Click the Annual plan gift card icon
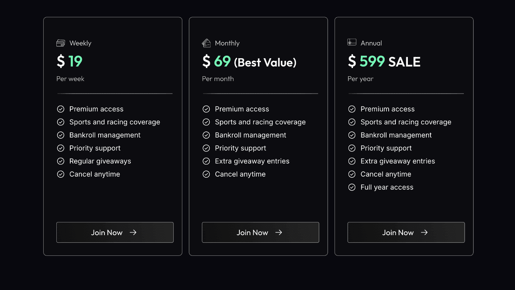 coord(352,42)
